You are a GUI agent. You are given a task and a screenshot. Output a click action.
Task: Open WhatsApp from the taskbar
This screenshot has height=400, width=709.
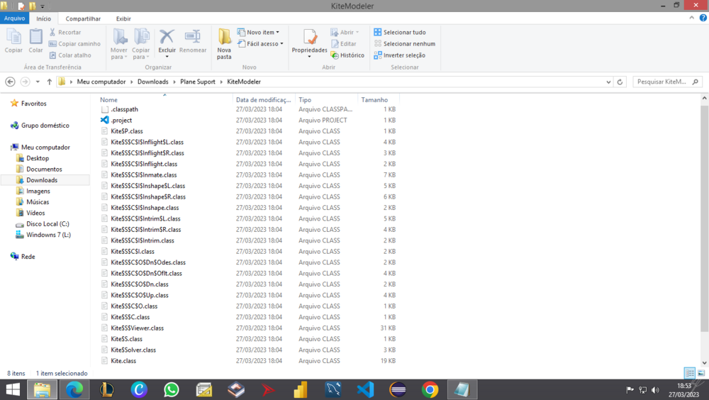pos(172,389)
